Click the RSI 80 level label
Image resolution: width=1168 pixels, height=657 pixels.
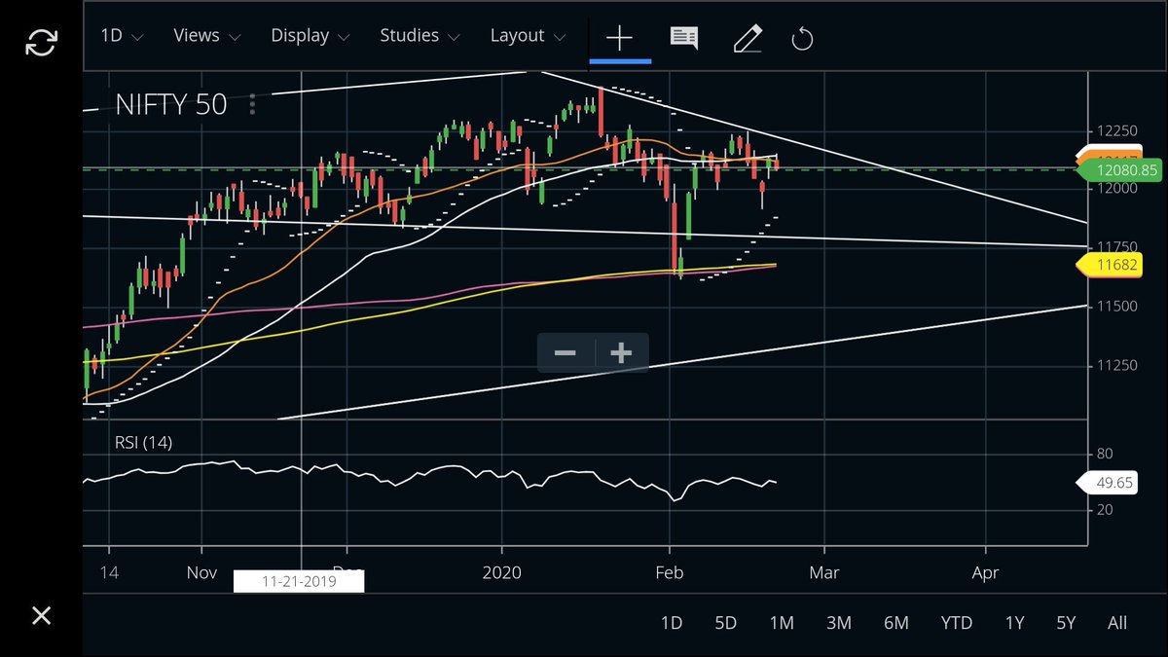click(x=1104, y=454)
